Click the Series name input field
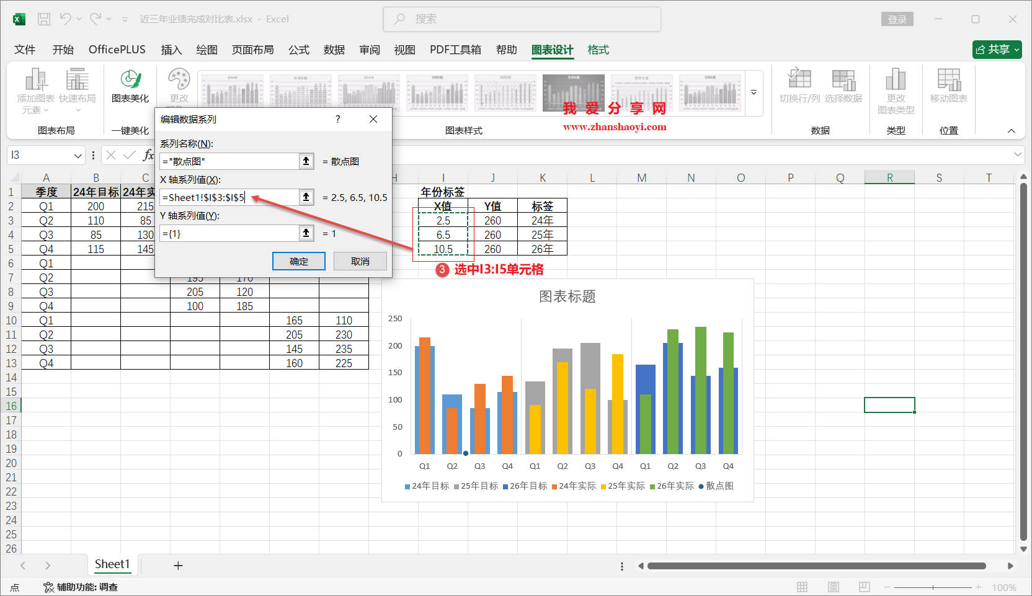 tap(229, 161)
